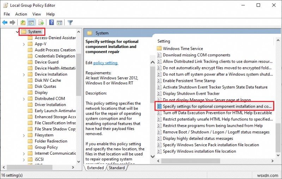Select Remove Boot / Shutdown / Logon policy

coord(216,132)
